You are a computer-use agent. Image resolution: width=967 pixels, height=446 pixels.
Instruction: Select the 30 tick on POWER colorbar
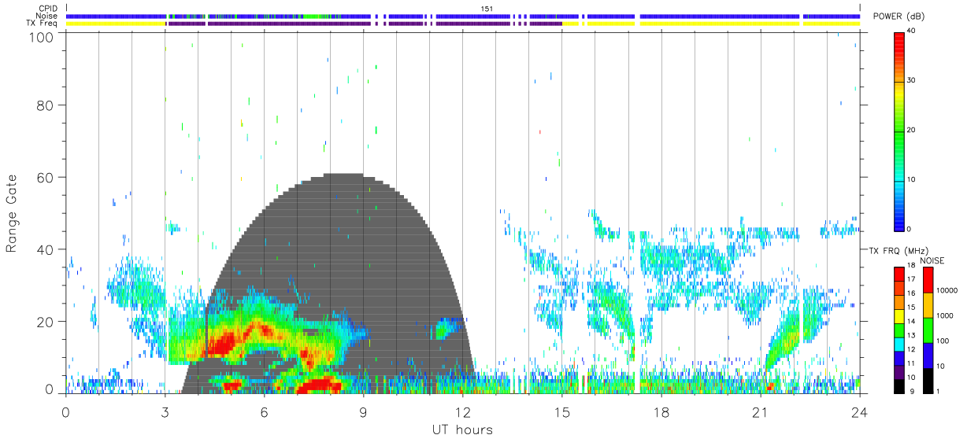pyautogui.click(x=912, y=80)
